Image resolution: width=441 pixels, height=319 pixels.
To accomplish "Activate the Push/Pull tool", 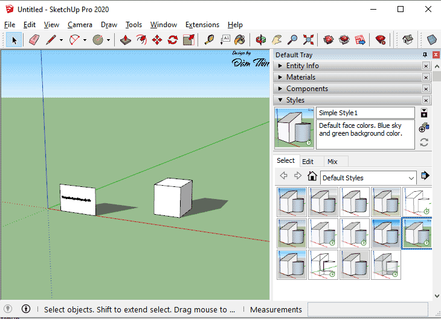I will click(x=126, y=40).
